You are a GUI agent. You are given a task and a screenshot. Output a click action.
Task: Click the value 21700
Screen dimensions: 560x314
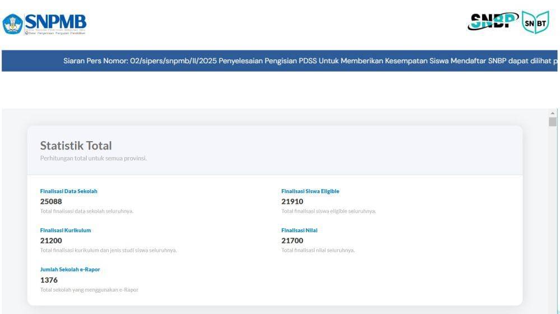point(292,241)
